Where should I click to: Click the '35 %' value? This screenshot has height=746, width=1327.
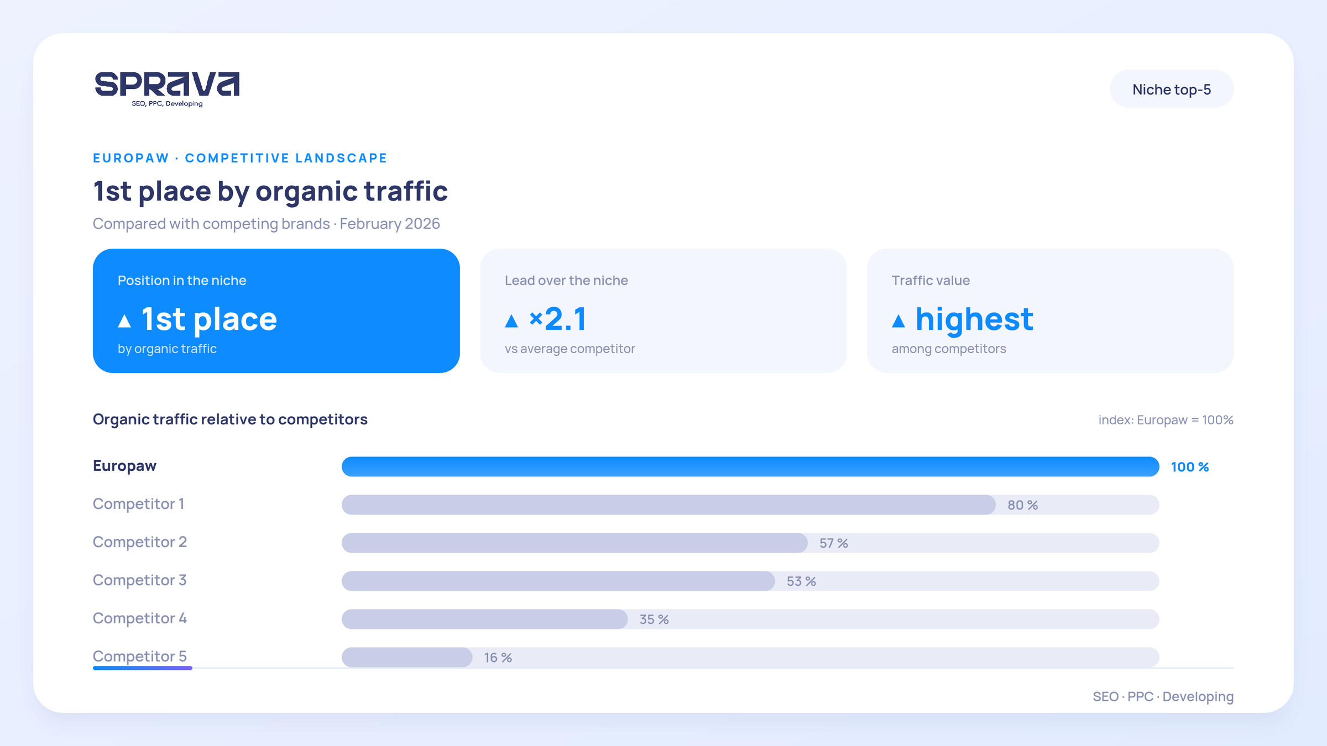point(654,619)
